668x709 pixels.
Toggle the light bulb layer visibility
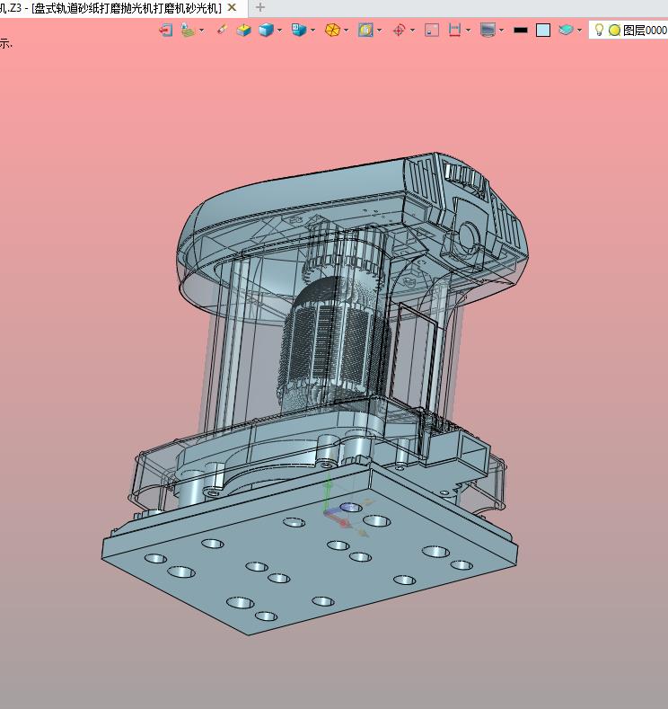pyautogui.click(x=599, y=30)
